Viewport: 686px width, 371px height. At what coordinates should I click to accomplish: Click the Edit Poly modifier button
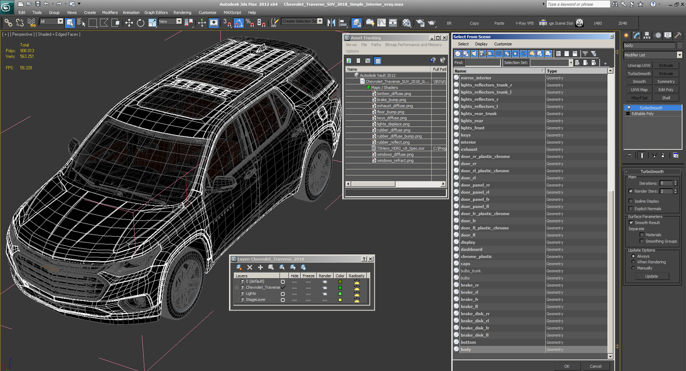pyautogui.click(x=666, y=90)
